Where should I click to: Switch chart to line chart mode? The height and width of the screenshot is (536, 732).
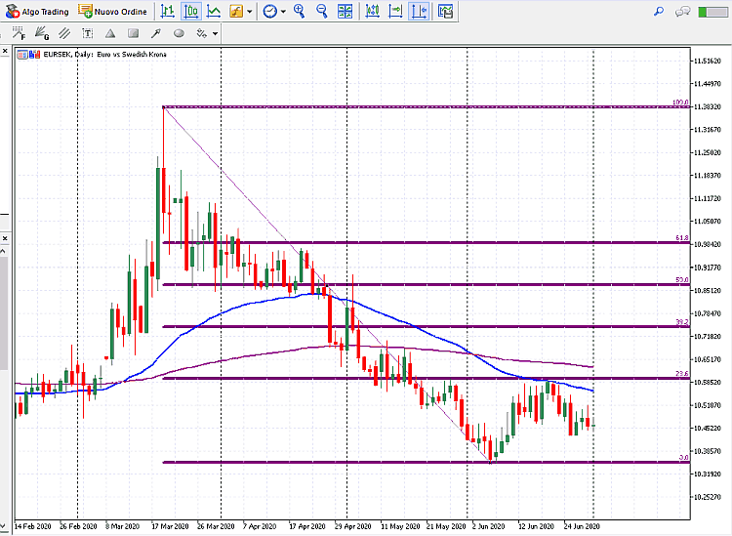tap(212, 12)
